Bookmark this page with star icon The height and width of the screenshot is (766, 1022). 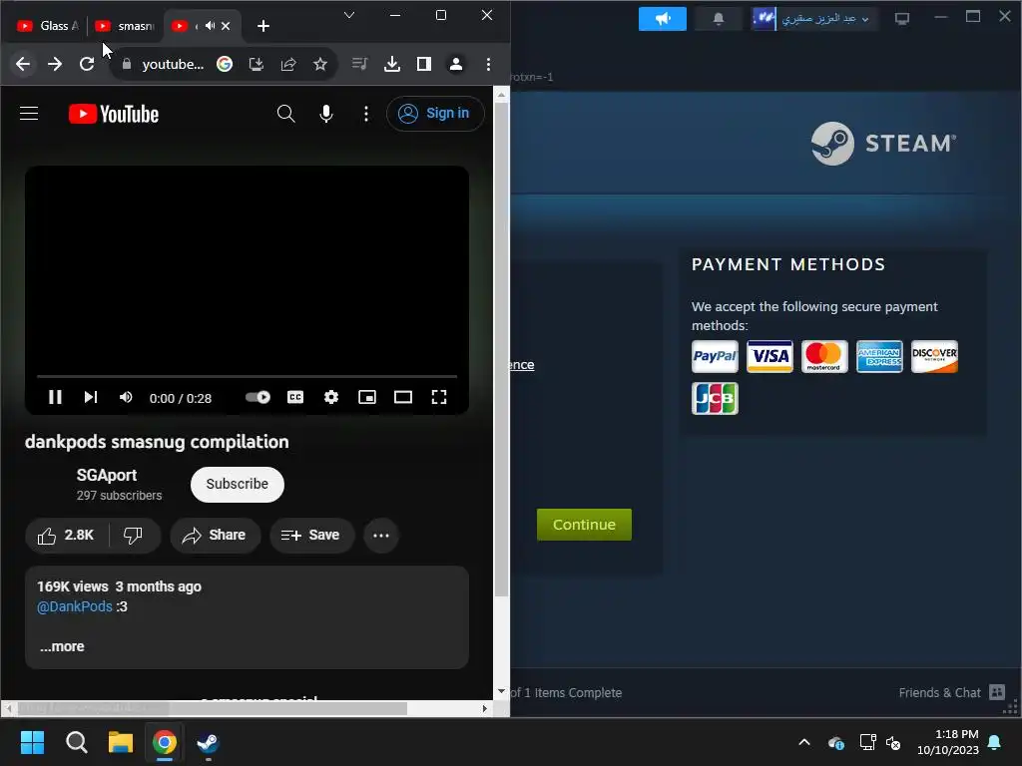(x=320, y=64)
